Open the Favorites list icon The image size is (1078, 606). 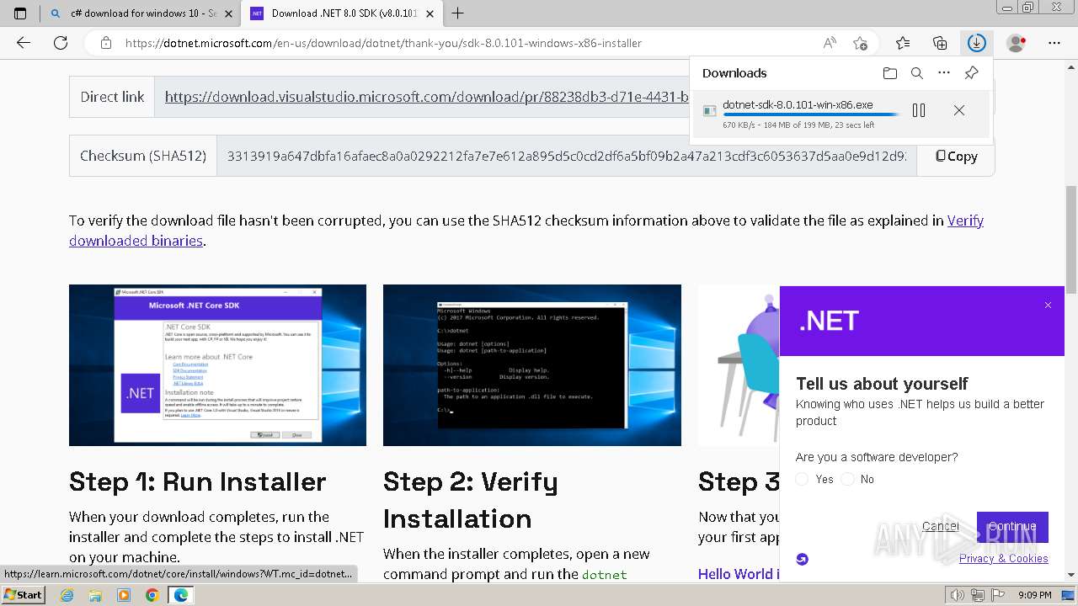coord(903,43)
